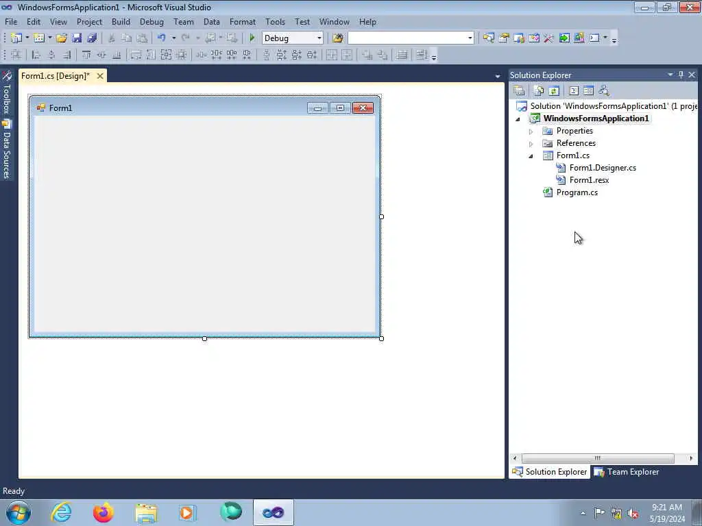
Task: Select Form1.resx in Solution Explorer
Action: (x=589, y=180)
